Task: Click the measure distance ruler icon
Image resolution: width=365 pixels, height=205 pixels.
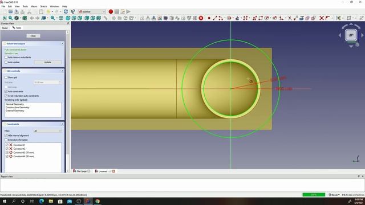Action: click(106, 18)
